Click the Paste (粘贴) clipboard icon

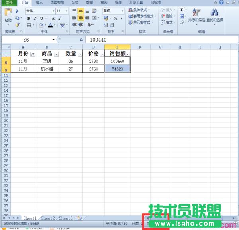[8, 14]
